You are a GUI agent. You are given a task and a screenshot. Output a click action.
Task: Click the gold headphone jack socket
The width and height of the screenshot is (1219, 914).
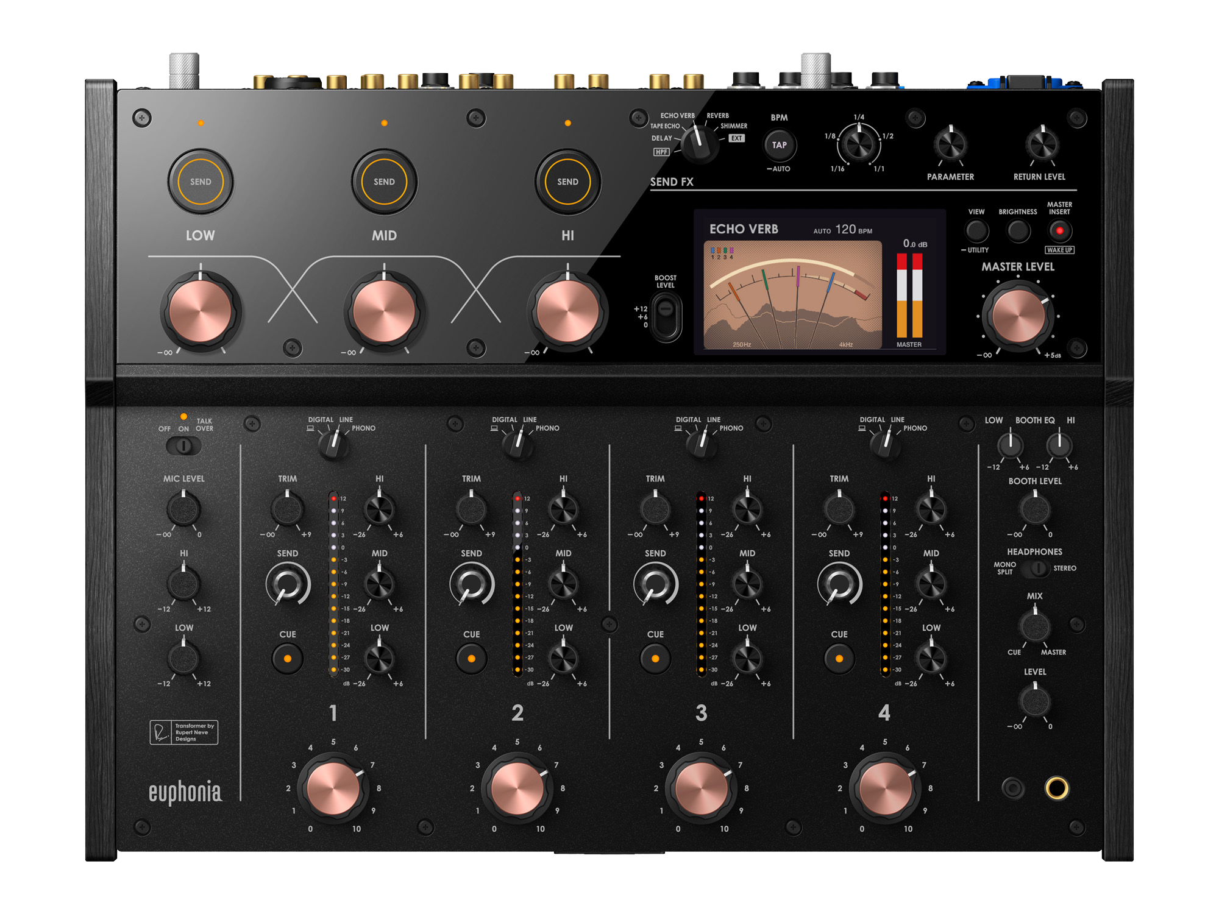tap(1056, 788)
